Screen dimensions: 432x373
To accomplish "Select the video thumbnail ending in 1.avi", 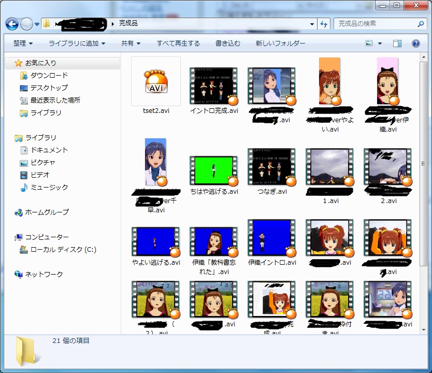I will 330,167.
